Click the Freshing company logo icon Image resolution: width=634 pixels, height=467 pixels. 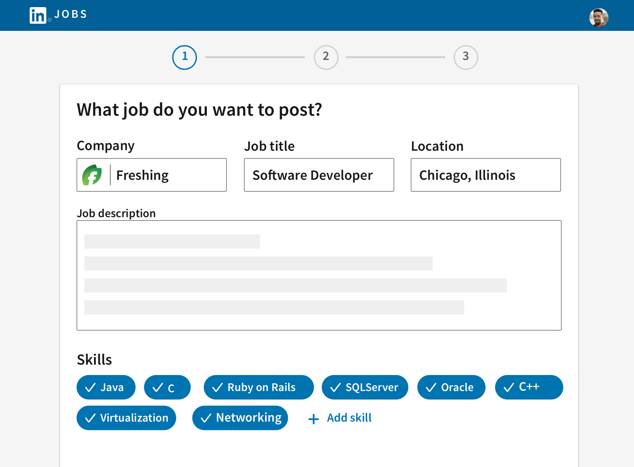pos(92,175)
